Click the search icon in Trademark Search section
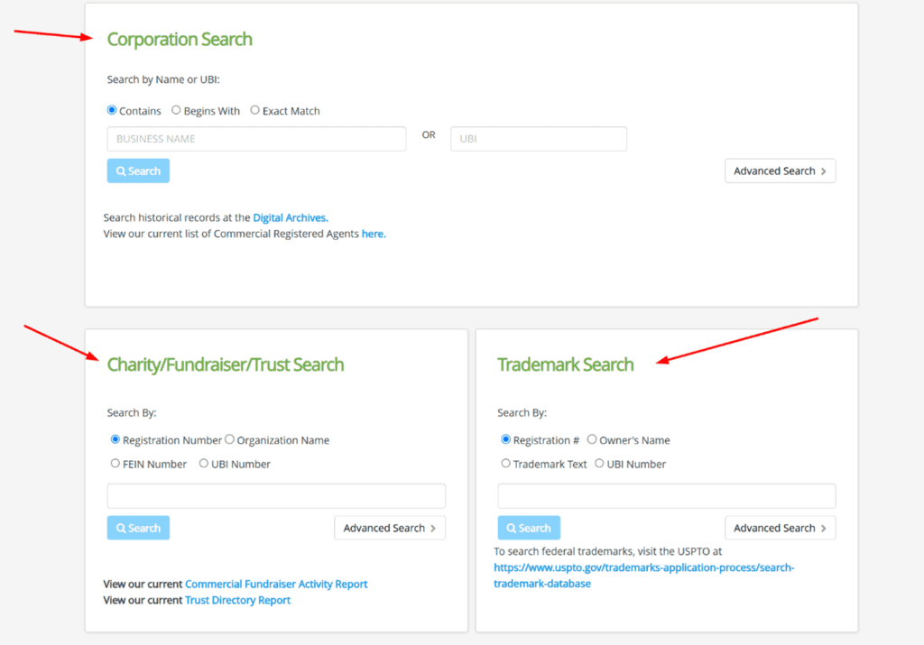 (x=514, y=528)
